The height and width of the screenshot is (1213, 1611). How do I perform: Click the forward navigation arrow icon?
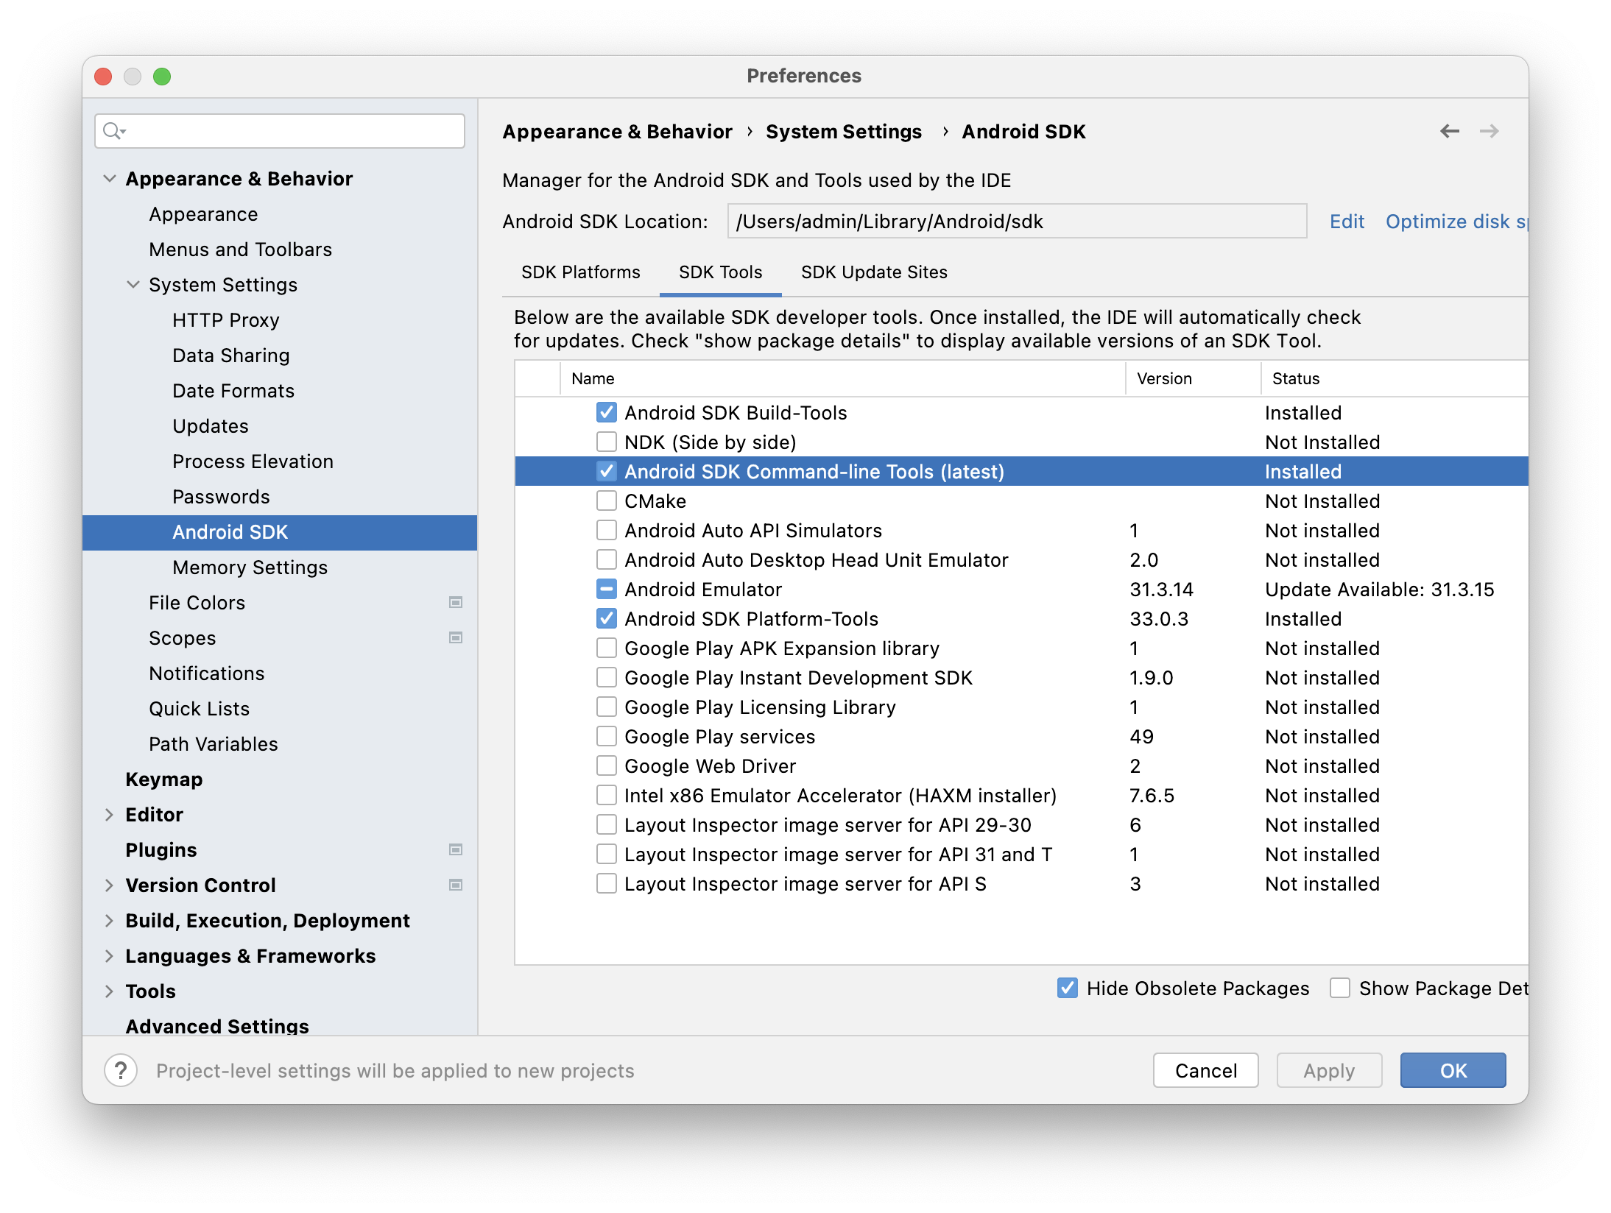tap(1489, 131)
